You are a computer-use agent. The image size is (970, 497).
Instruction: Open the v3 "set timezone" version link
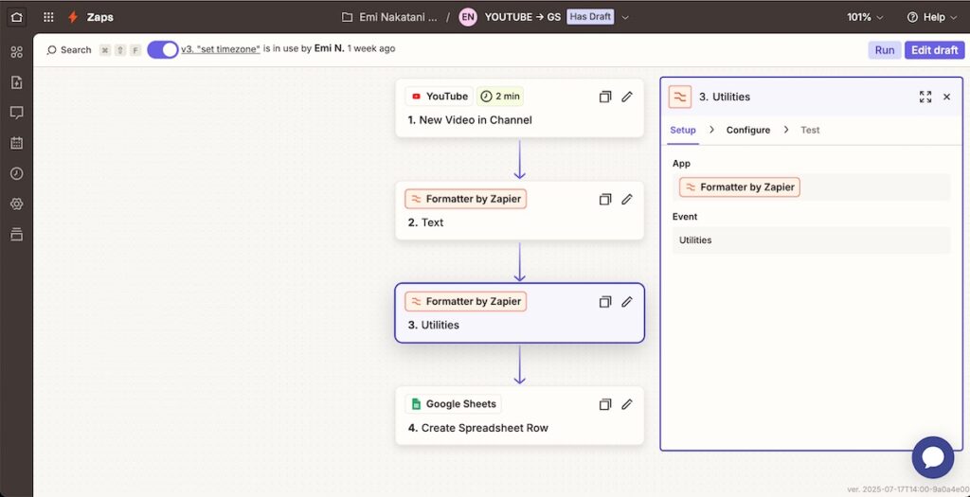pos(220,49)
